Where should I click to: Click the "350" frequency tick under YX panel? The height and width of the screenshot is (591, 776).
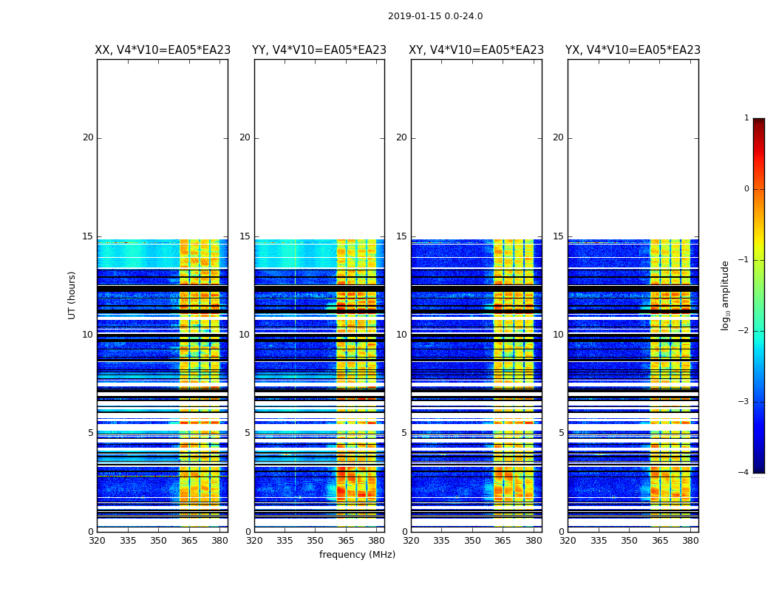[629, 541]
